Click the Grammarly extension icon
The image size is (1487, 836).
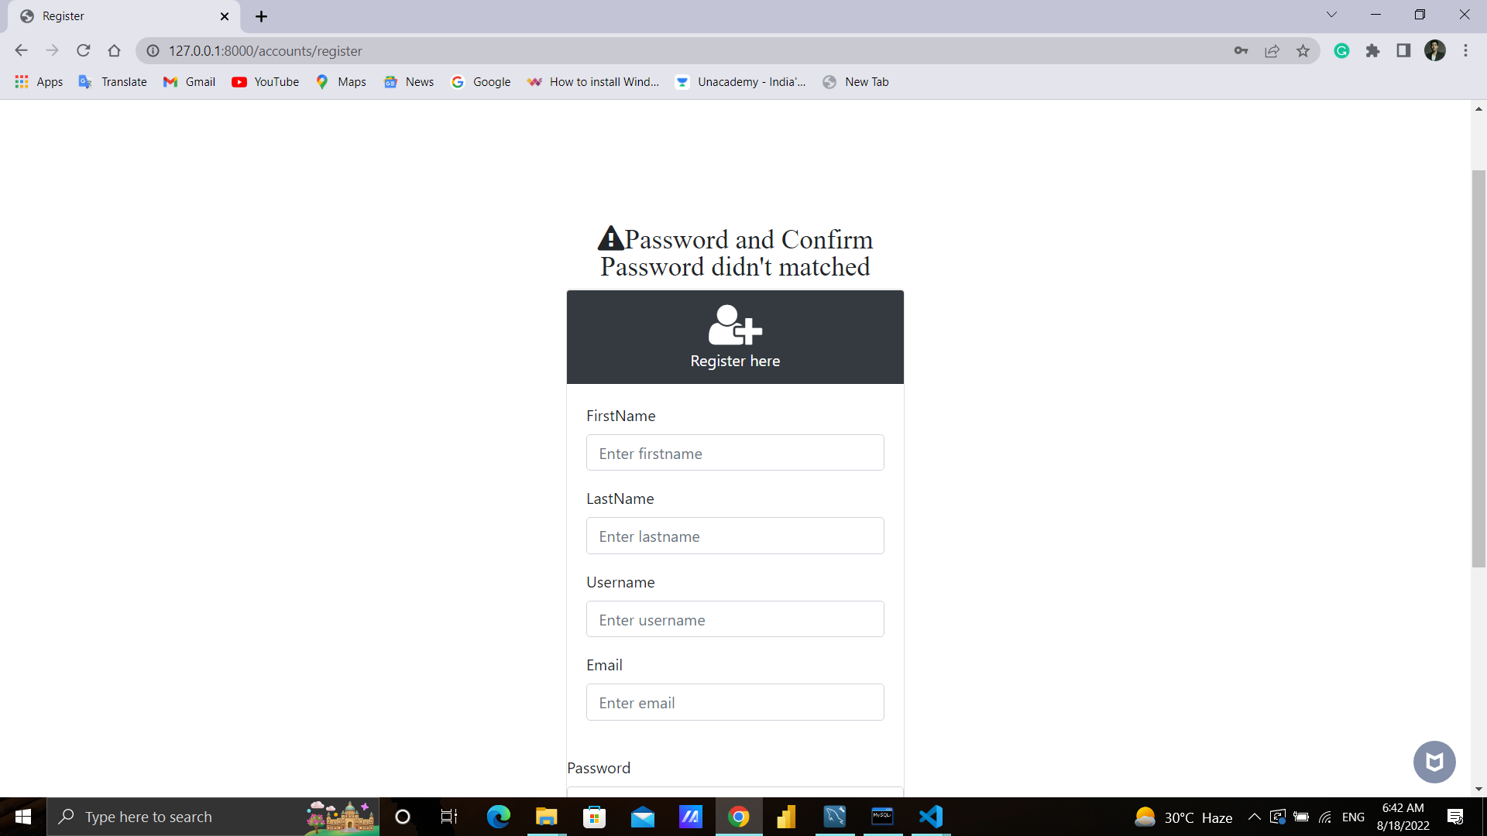point(1341,50)
